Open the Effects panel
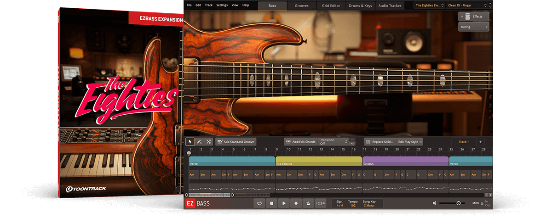Viewport: 552px width, 224px height. tap(473, 17)
